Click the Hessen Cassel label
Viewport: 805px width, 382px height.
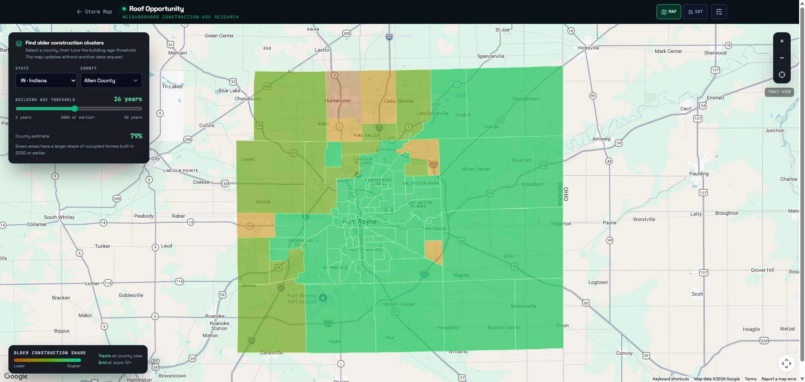398,304
